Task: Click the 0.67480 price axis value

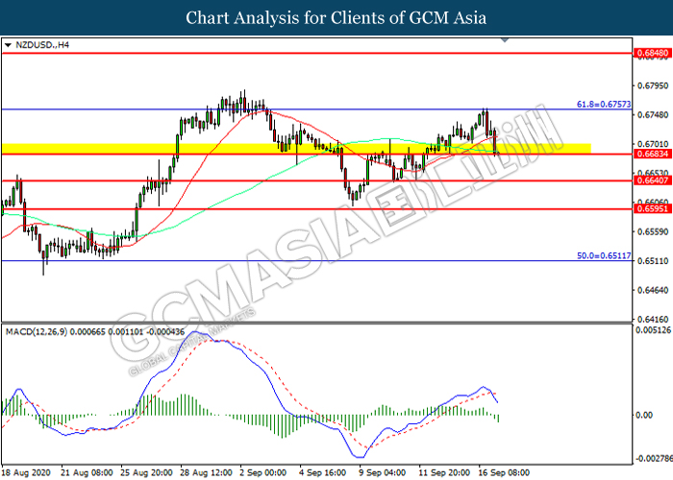Action: (653, 115)
